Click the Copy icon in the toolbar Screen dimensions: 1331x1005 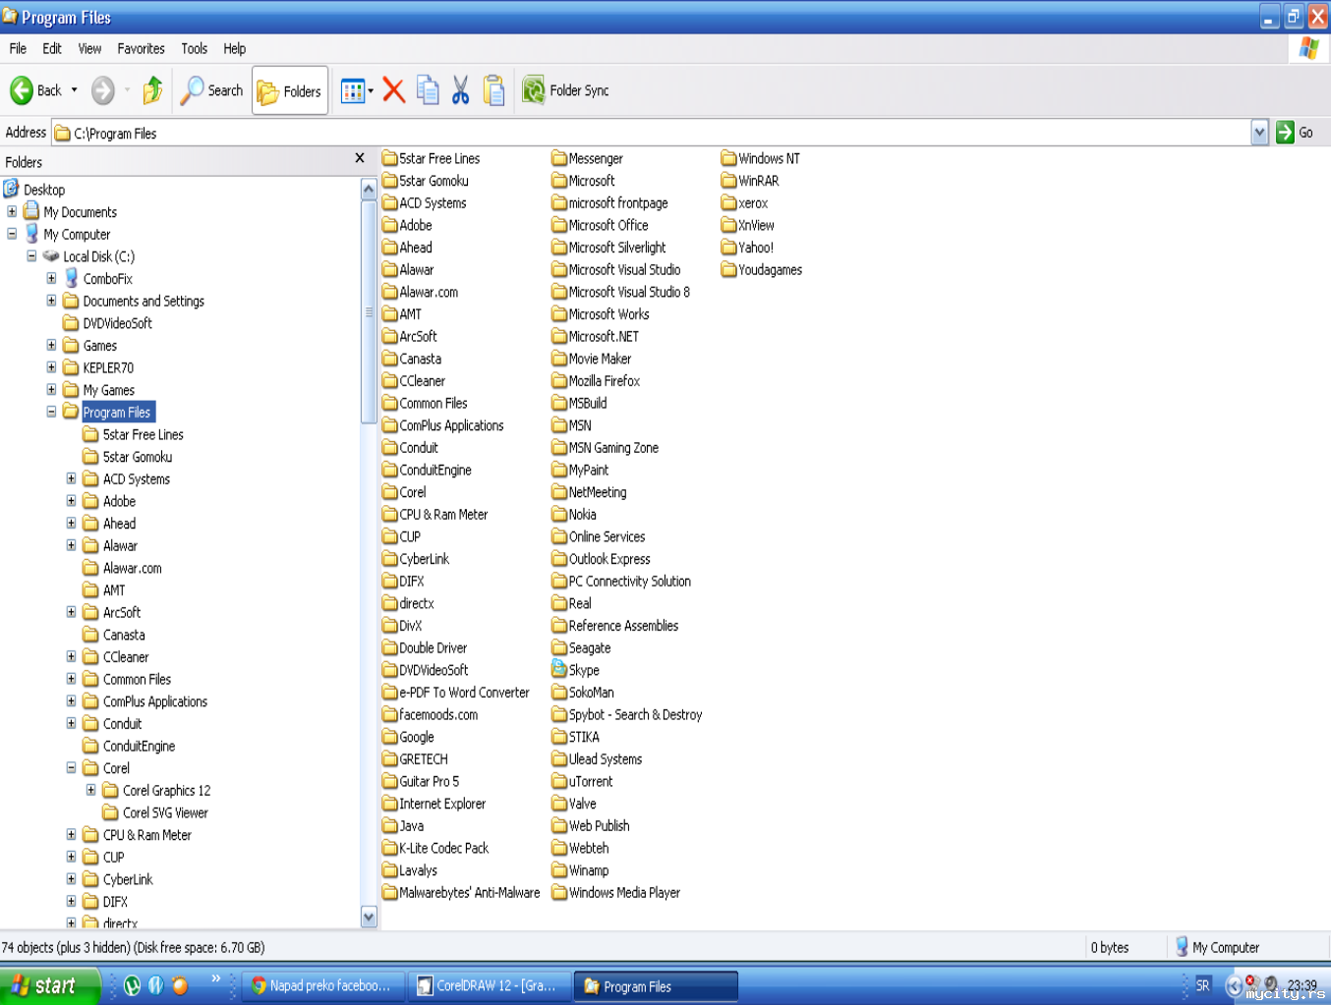point(428,90)
